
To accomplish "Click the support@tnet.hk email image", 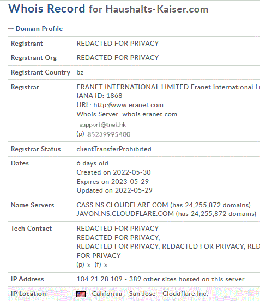I will point(102,125).
